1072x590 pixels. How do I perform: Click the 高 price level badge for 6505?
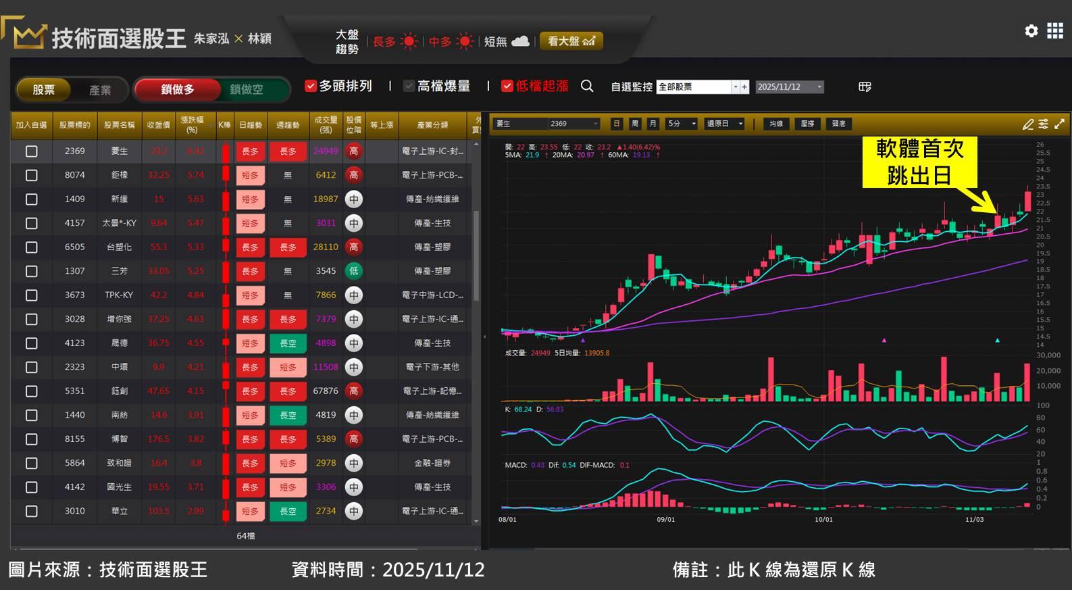point(353,247)
